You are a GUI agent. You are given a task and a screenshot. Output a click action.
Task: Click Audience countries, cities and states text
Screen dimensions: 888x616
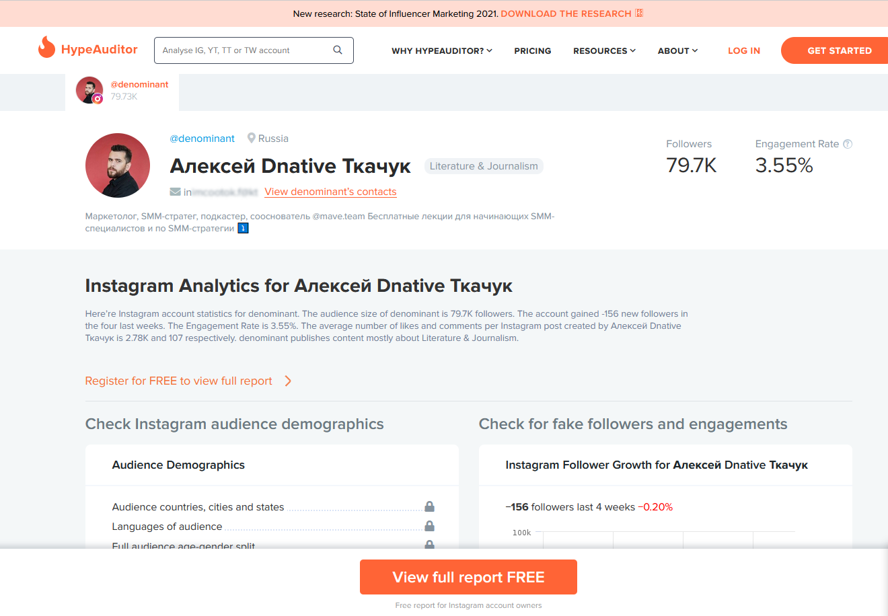coord(198,507)
